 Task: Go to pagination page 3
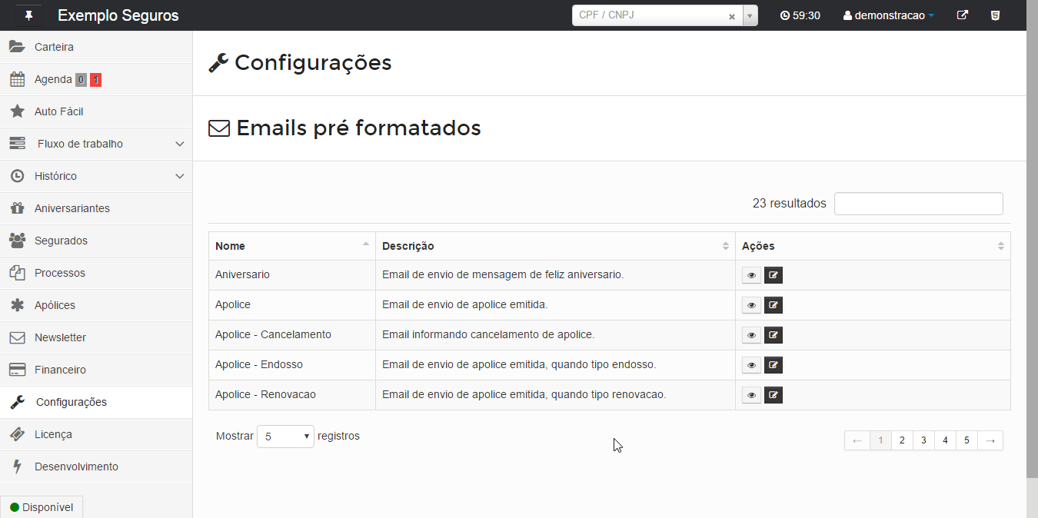(923, 440)
